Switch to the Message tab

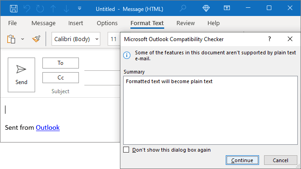pyautogui.click(x=43, y=23)
